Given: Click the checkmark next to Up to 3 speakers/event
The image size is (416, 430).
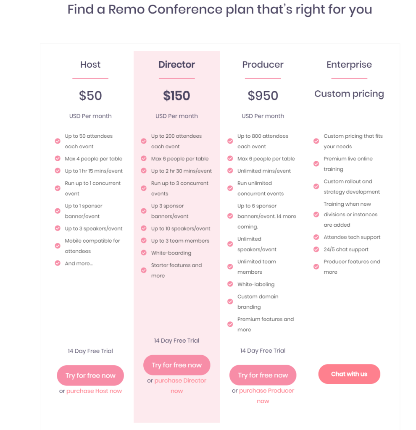Looking at the screenshot, I should click(58, 228).
